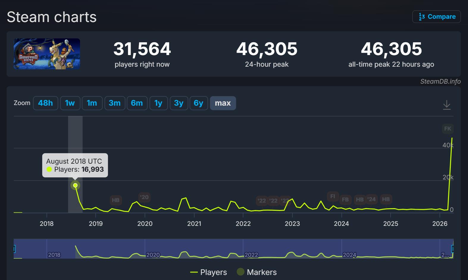Click the August 2018 data point

[75, 185]
